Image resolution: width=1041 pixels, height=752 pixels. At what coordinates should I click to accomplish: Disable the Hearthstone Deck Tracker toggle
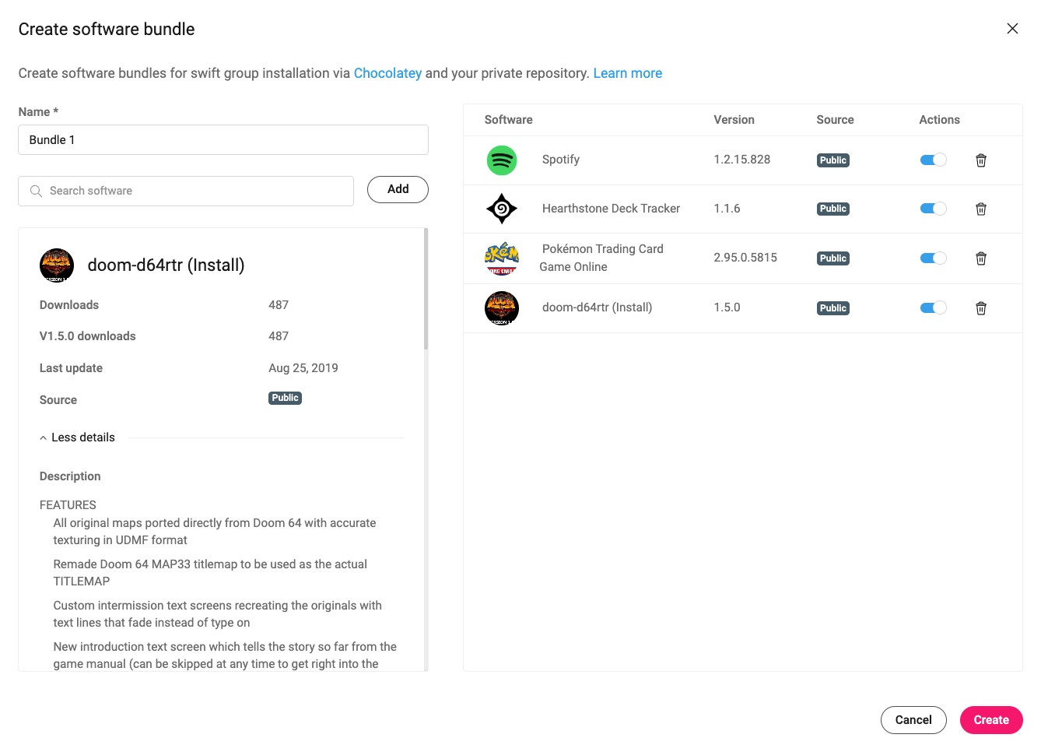(933, 209)
